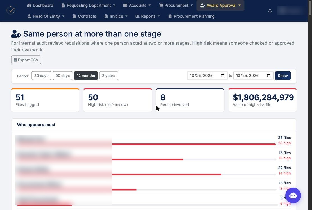Select the 2 years period

(x=108, y=76)
